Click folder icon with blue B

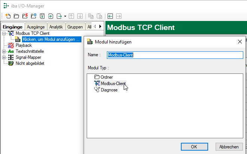[34, 16]
